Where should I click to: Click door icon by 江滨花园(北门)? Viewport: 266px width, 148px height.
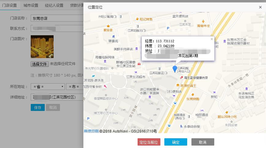pos(138,26)
